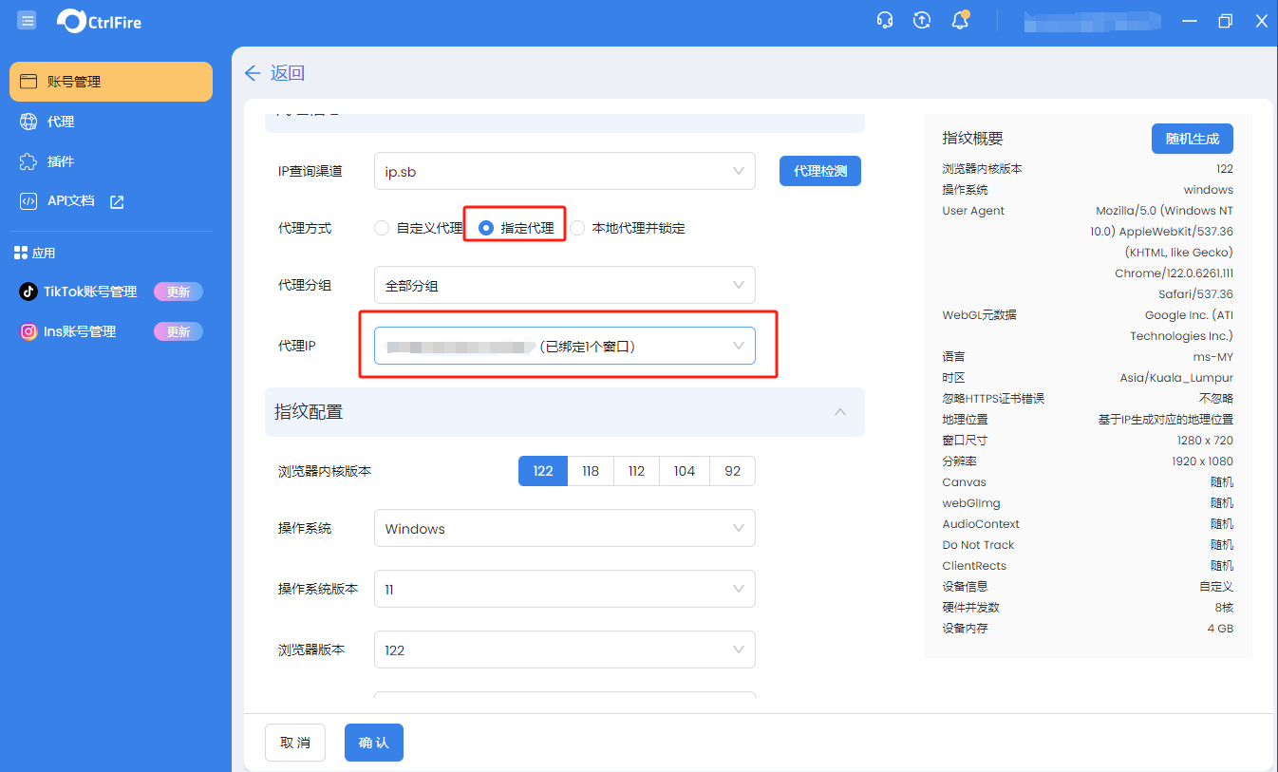Image resolution: width=1278 pixels, height=772 pixels.
Task: Select 指定代理 radio option
Action: tap(486, 228)
